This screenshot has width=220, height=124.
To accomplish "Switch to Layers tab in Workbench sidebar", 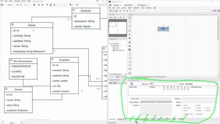I will click(118, 76).
